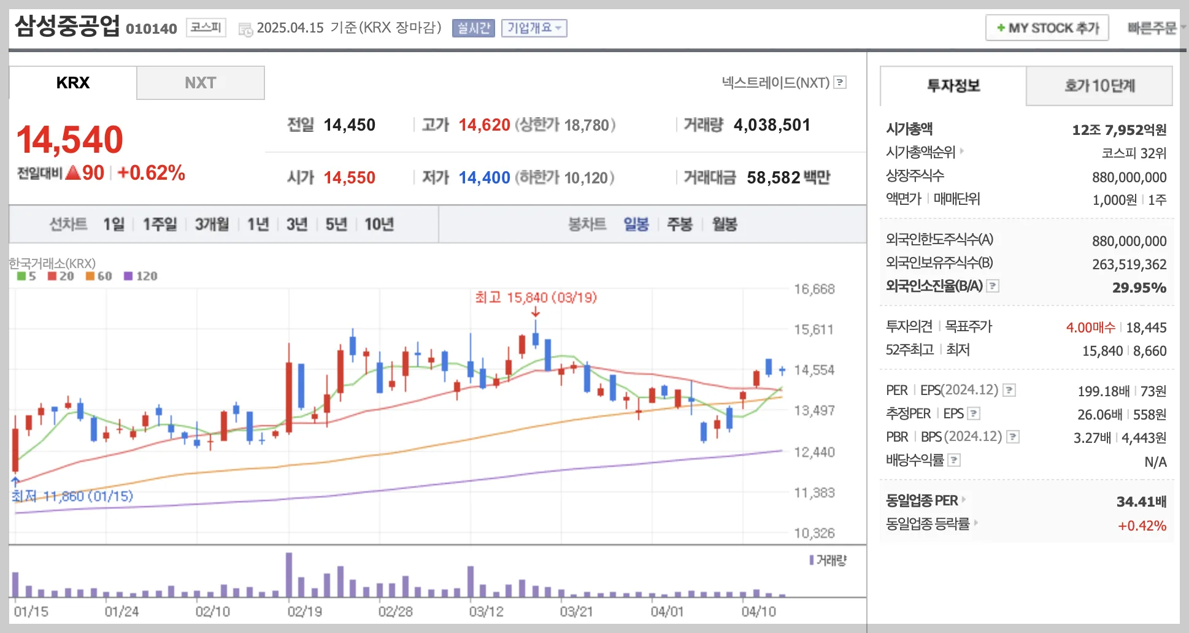Choose the 1년 line chart period
Screen dimensions: 1189x633
[x=258, y=224]
